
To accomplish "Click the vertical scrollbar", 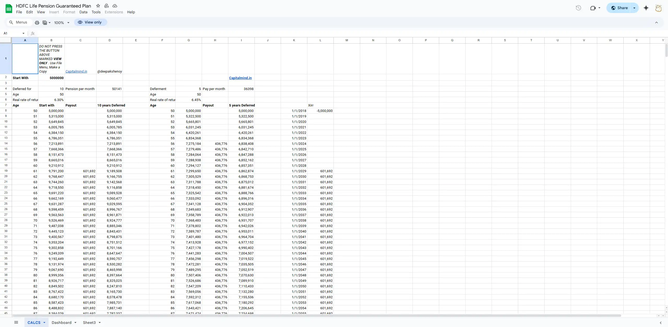I will pos(666,50).
